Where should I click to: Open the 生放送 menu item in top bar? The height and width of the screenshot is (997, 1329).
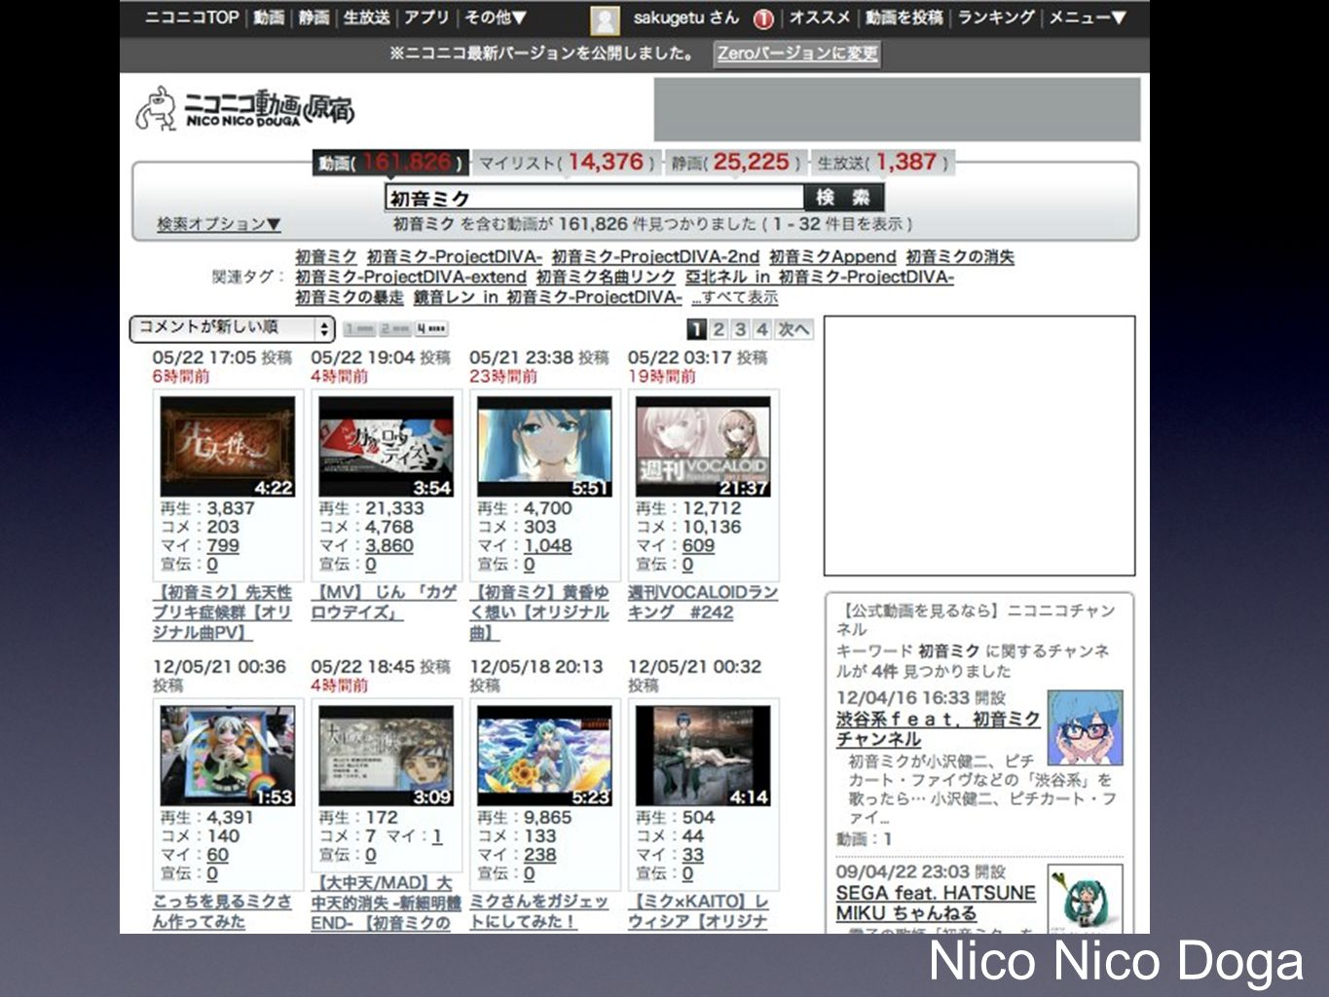[x=366, y=18]
